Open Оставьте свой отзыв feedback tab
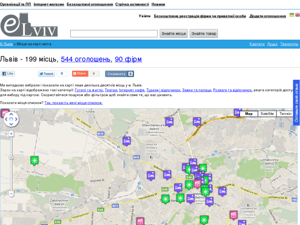The height and width of the screenshot is (225, 300). 296,103
